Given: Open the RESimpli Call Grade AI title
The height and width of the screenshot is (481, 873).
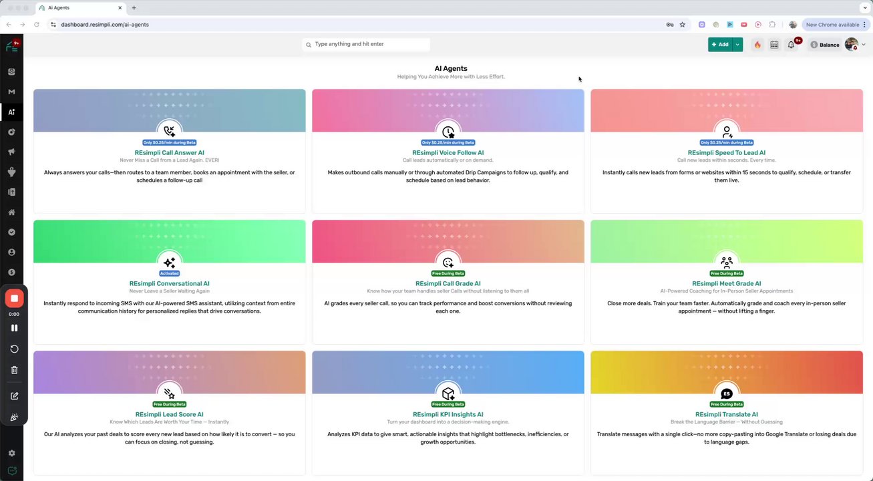Looking at the screenshot, I should coord(448,284).
